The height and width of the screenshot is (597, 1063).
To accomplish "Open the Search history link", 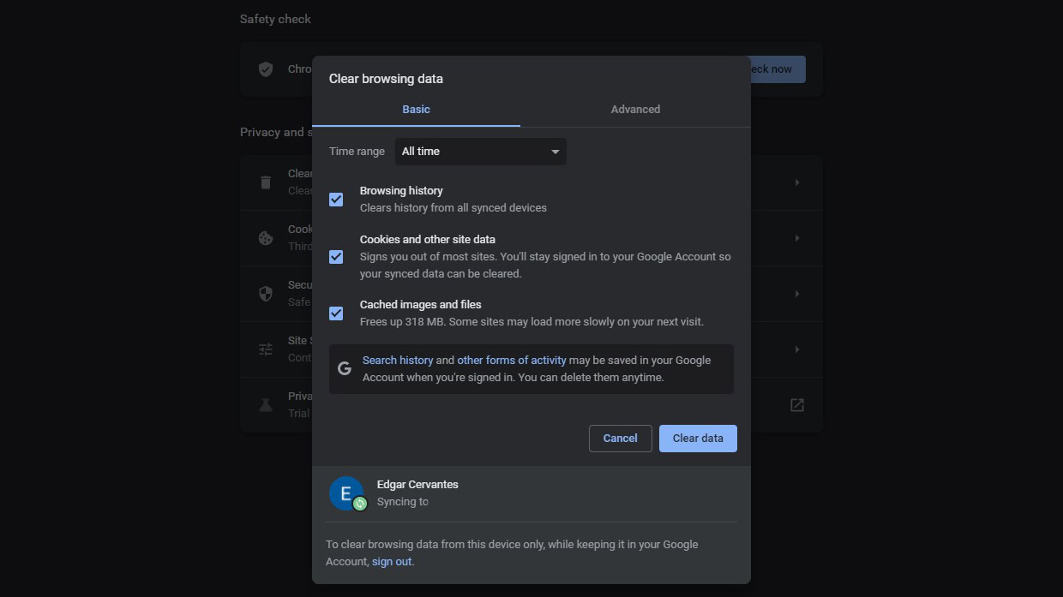I will (398, 361).
